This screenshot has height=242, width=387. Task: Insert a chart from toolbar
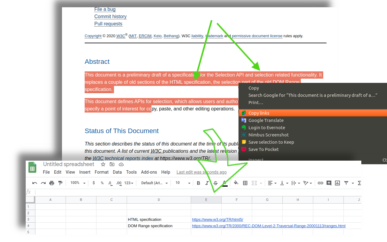337,183
